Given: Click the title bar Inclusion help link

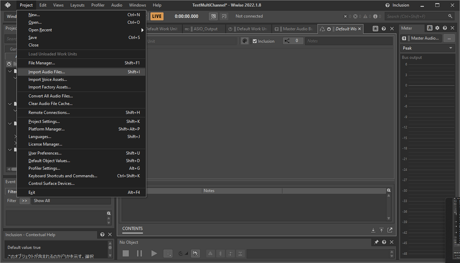Looking at the screenshot, I should [x=397, y=5].
